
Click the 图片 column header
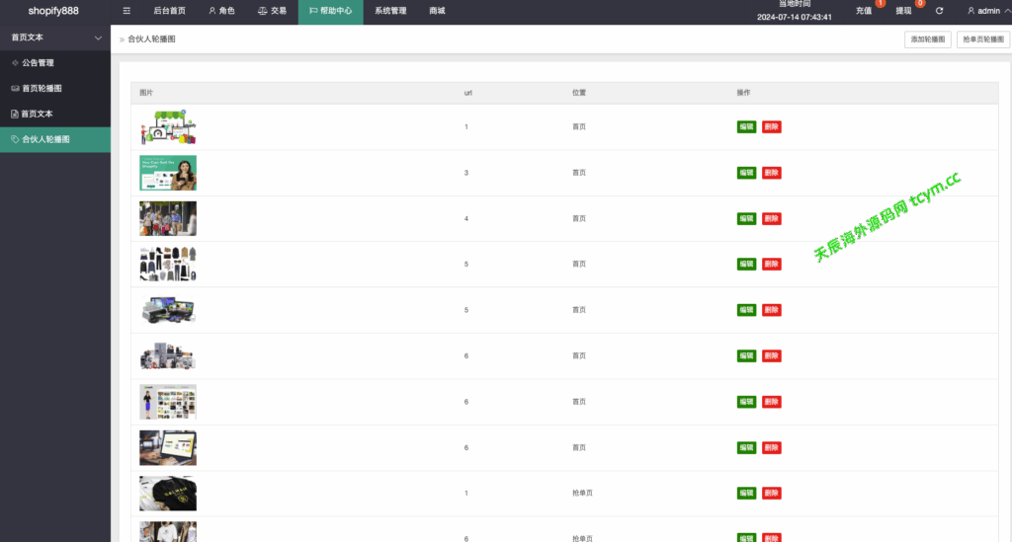click(x=146, y=93)
